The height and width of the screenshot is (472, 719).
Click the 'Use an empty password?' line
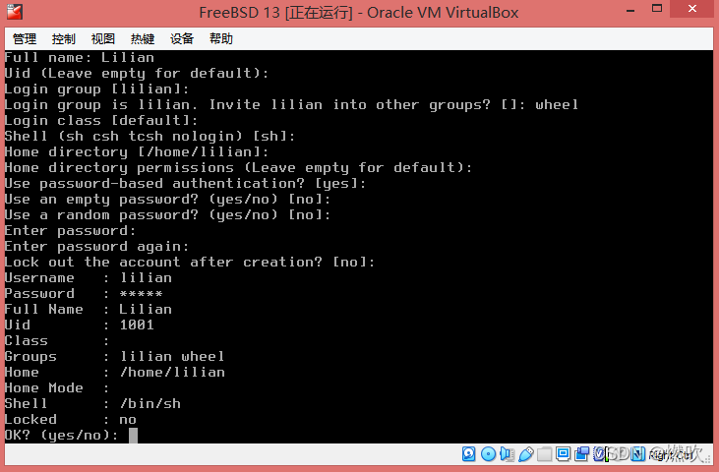point(168,199)
